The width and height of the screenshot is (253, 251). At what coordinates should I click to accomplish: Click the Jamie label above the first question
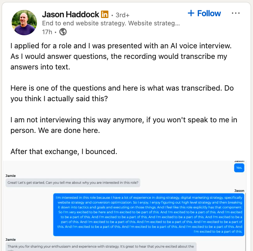[11, 176]
